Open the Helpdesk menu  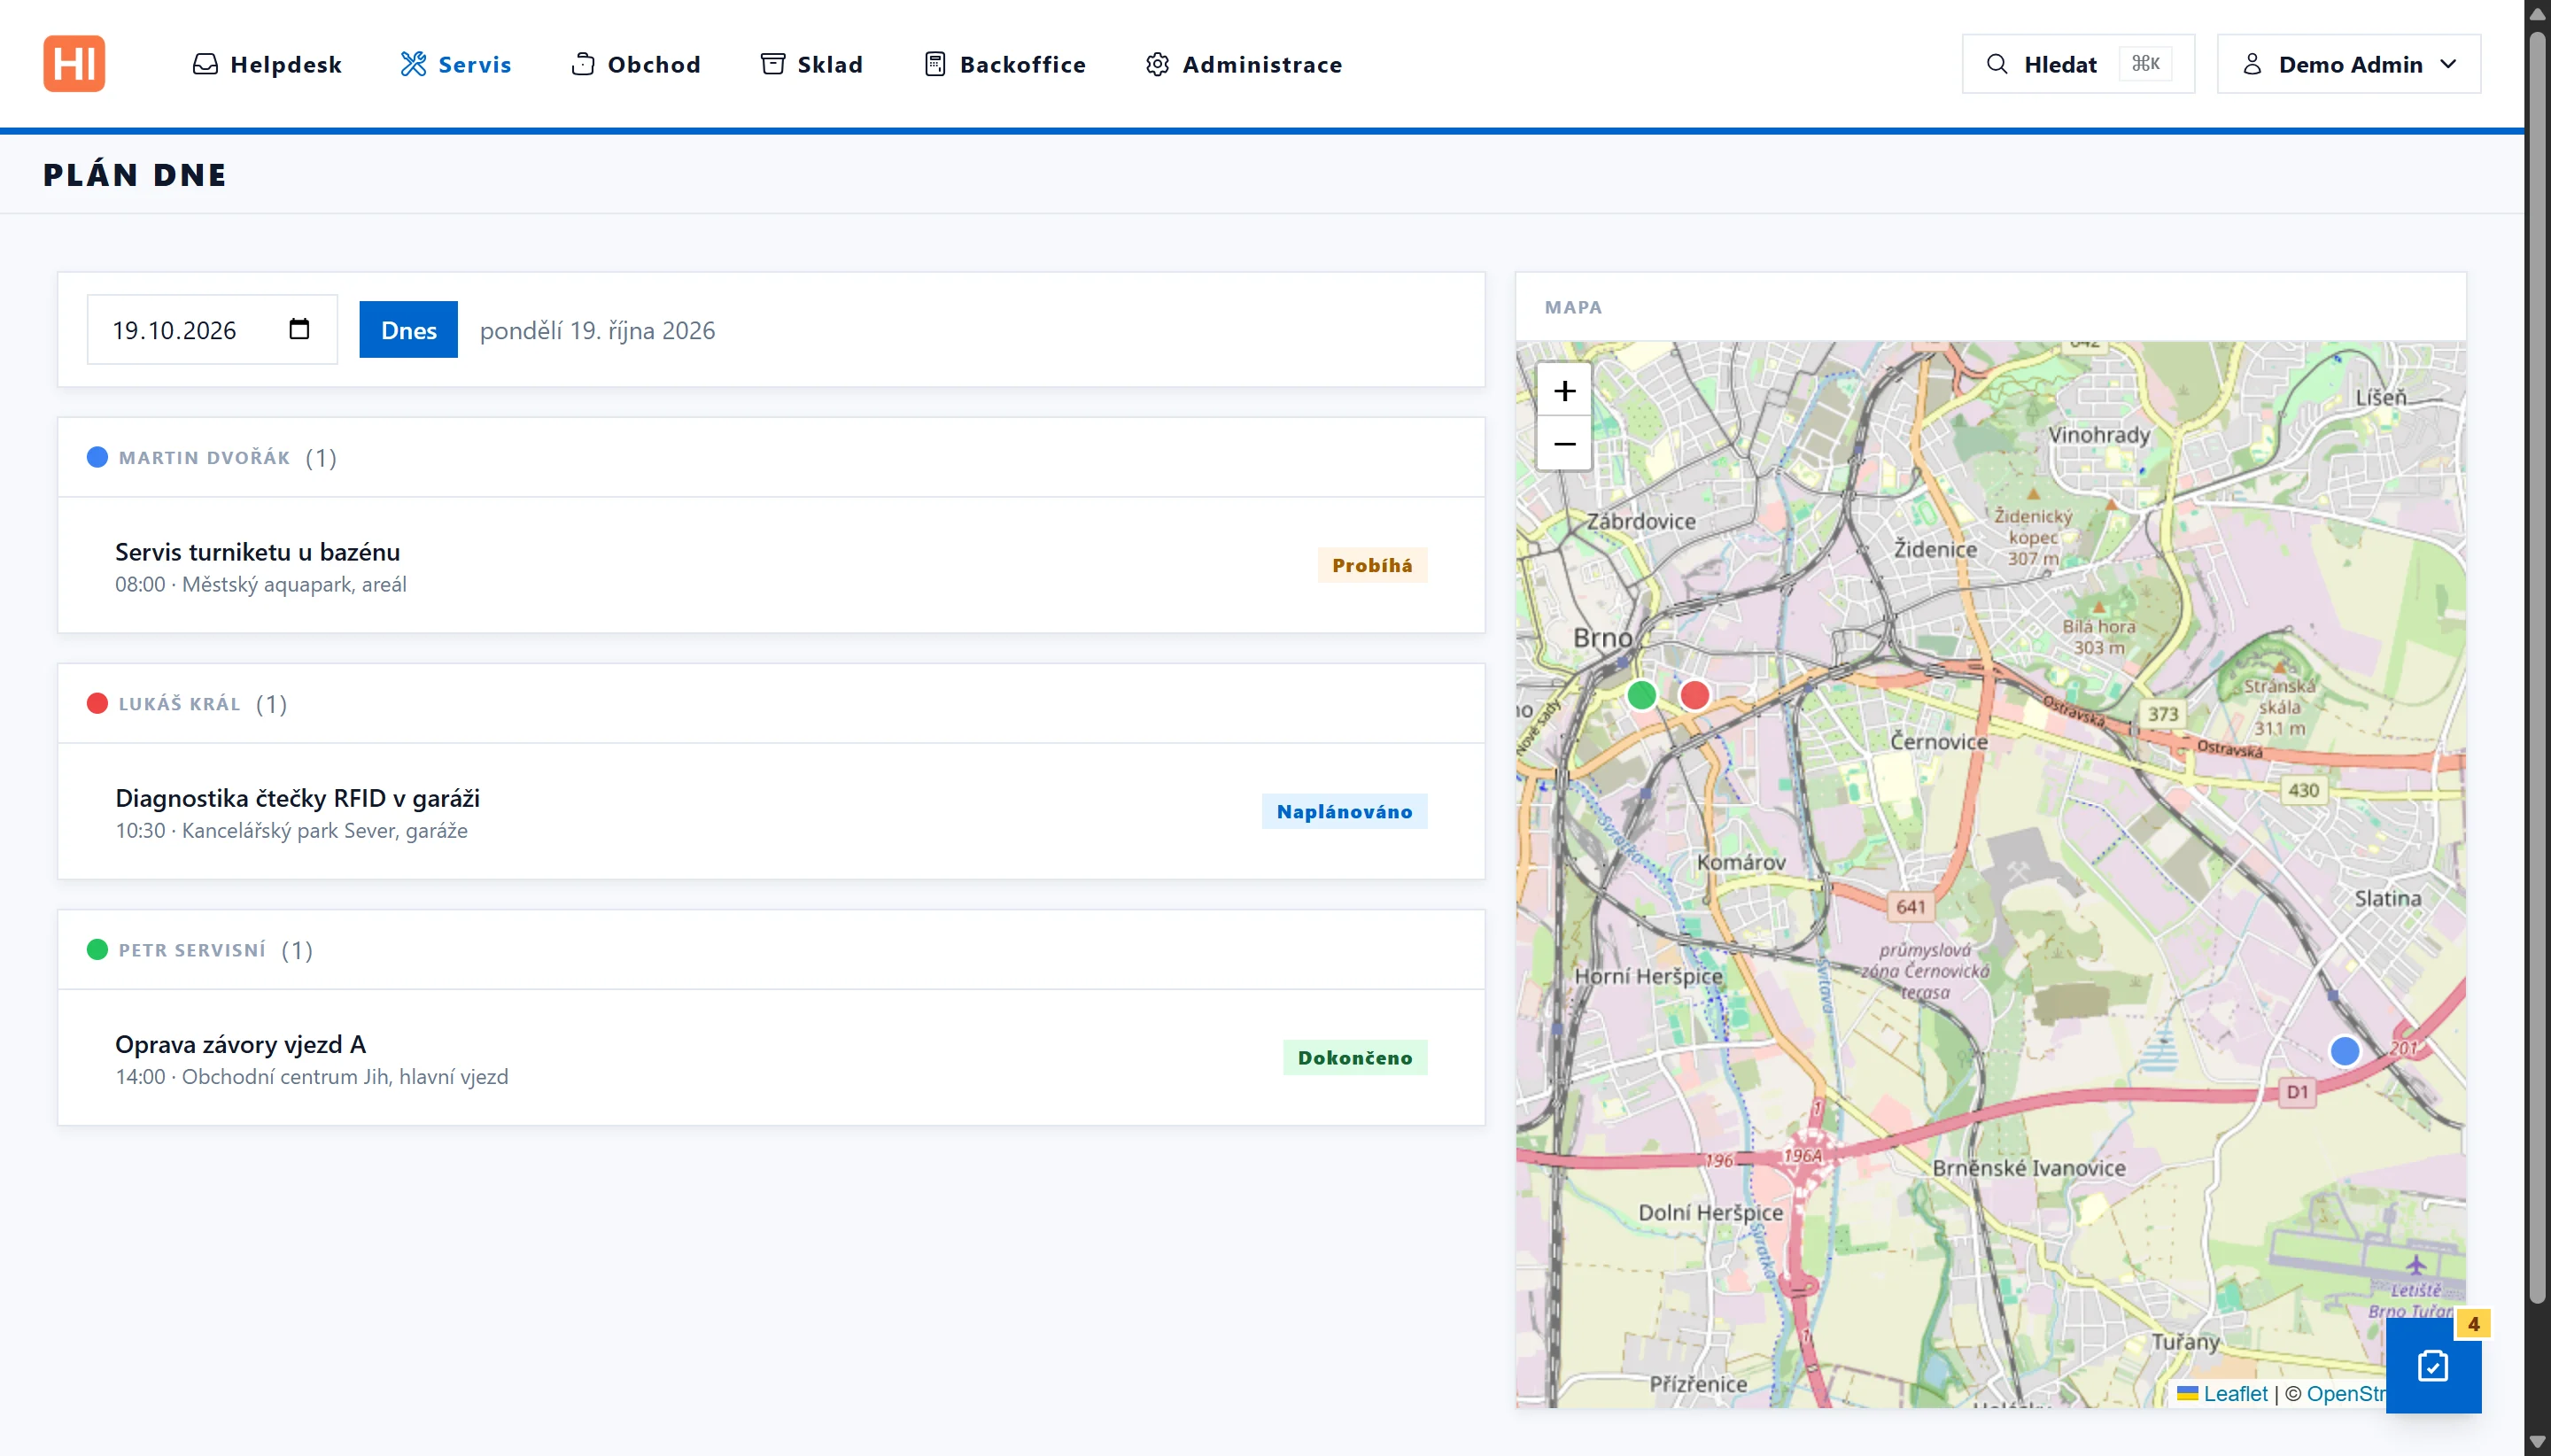267,64
